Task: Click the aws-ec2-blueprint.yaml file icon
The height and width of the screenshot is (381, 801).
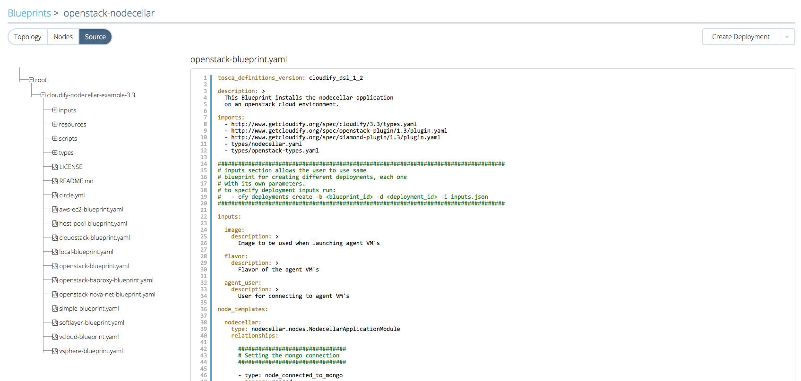Action: tap(55, 210)
